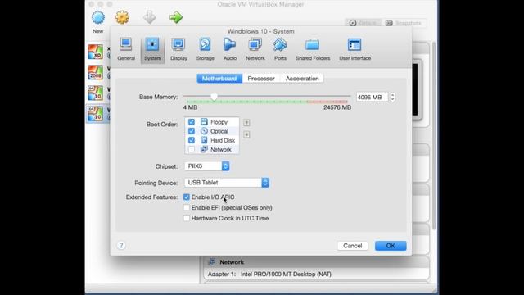The image size is (524, 295).
Task: Click the Floppy disk icon in boot order
Action: tap(204, 122)
